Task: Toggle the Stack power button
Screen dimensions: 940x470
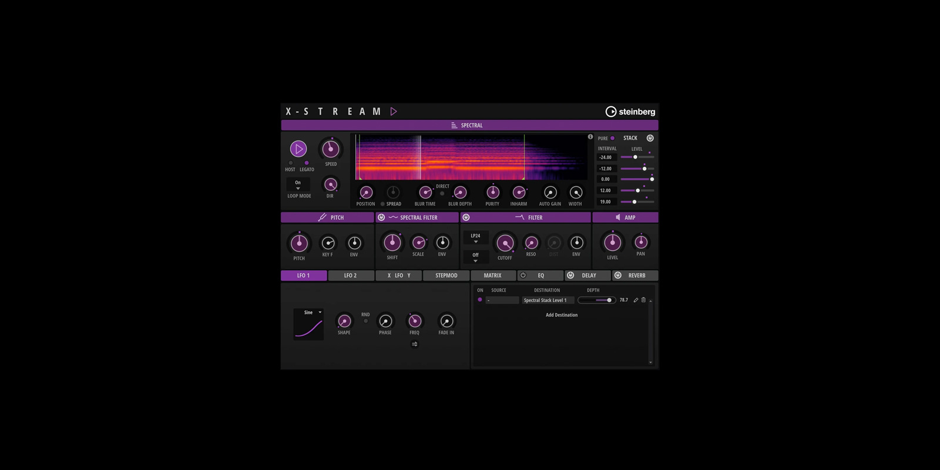Action: coord(650,138)
